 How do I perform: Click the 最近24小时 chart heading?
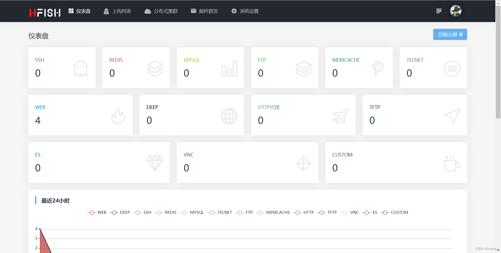(x=55, y=201)
